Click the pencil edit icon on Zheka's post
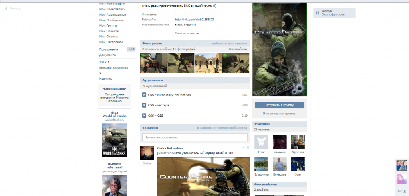 (243, 147)
